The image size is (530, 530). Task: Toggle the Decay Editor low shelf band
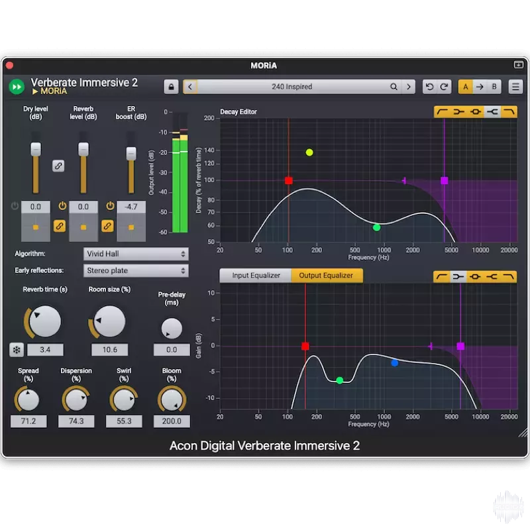pyautogui.click(x=458, y=111)
